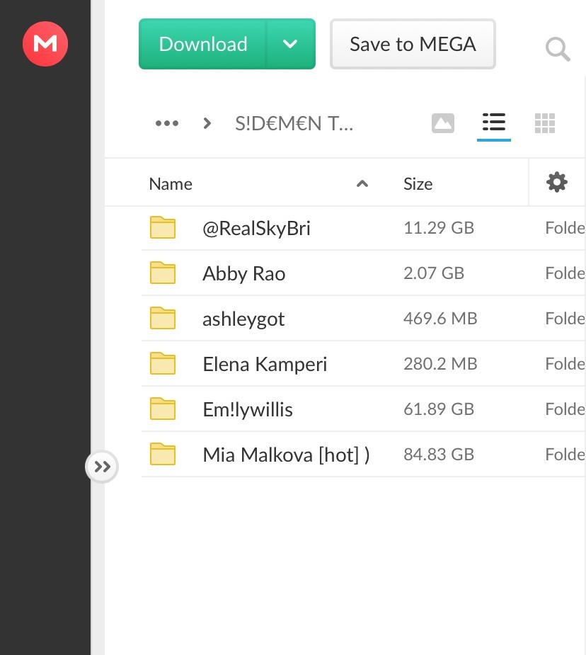Click the 280.2 MB size value
The width and height of the screenshot is (586, 655).
pos(440,363)
